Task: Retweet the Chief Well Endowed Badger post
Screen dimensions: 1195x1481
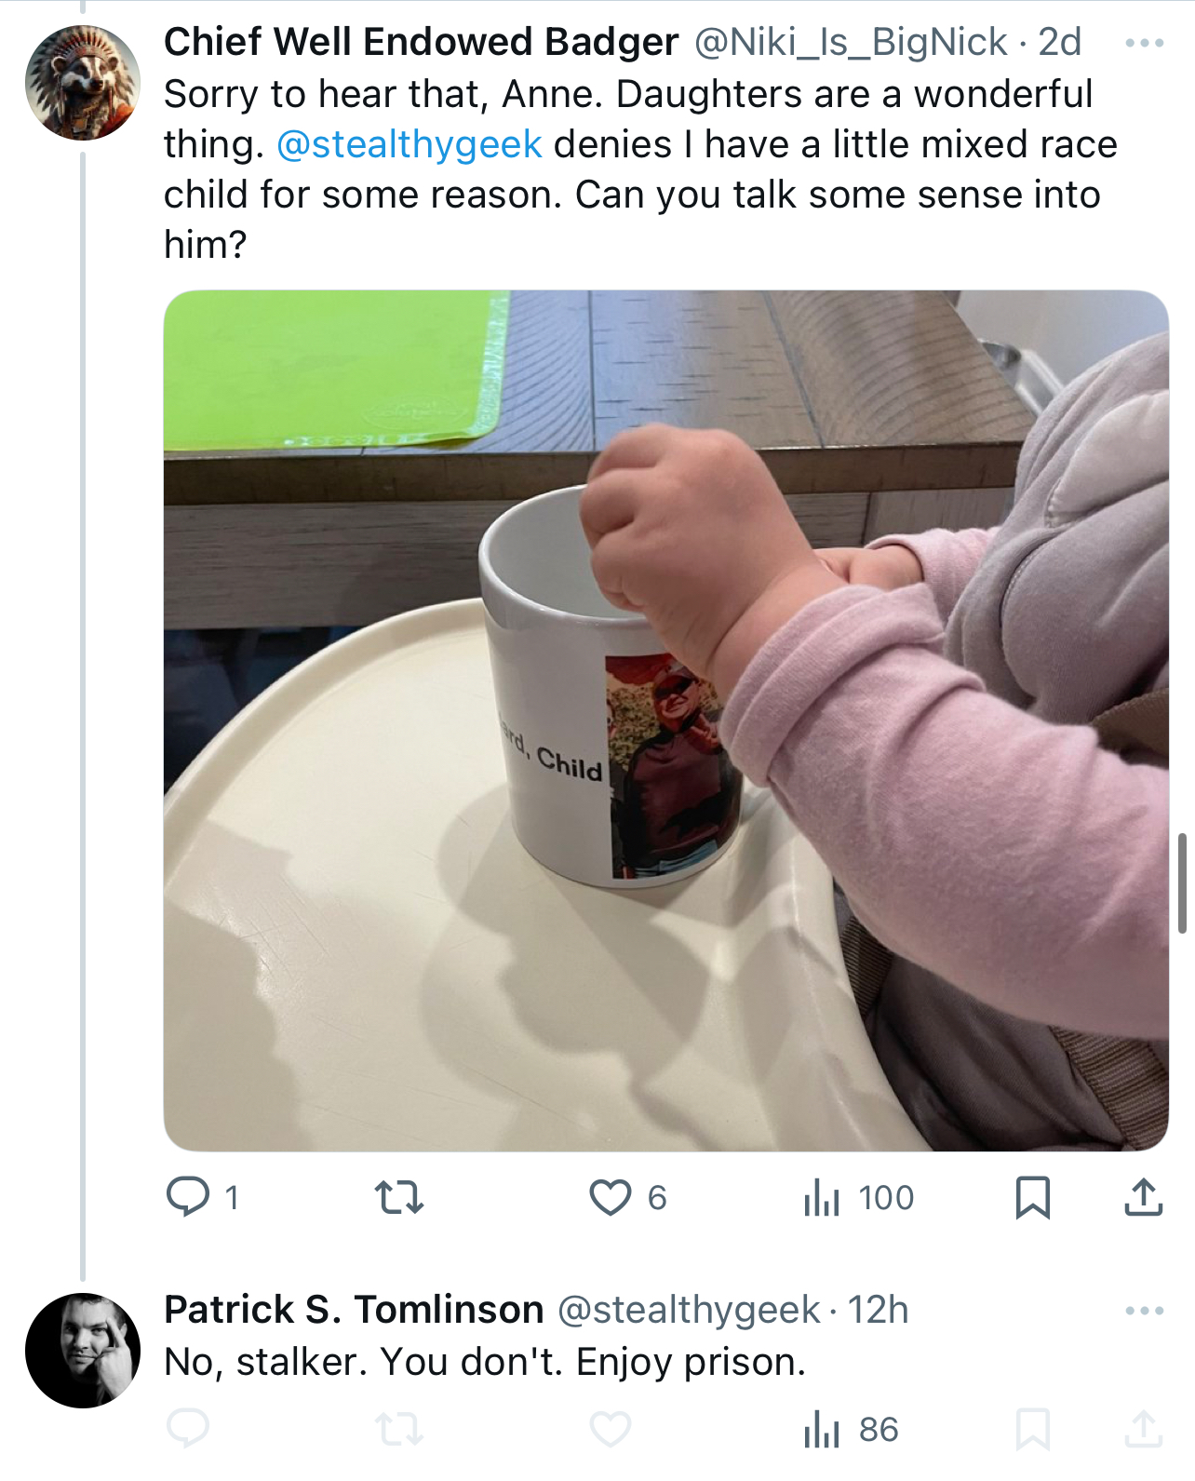Action: (398, 1197)
